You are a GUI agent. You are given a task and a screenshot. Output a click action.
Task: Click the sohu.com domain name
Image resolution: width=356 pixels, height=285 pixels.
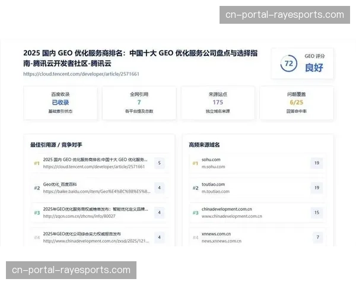pos(211,160)
